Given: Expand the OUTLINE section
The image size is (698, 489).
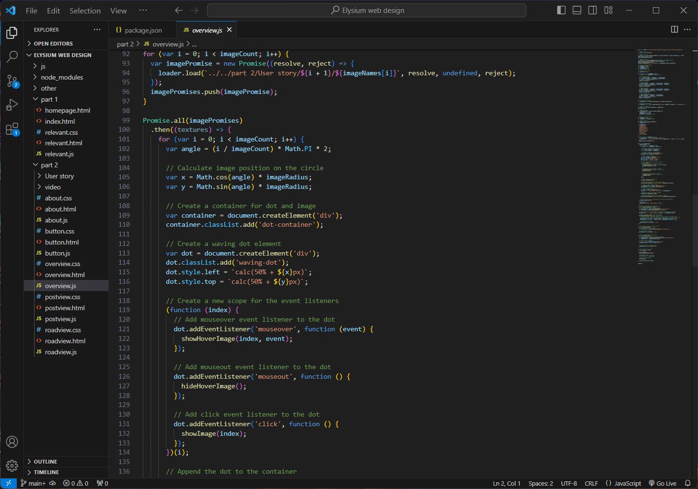Looking at the screenshot, I should point(45,462).
